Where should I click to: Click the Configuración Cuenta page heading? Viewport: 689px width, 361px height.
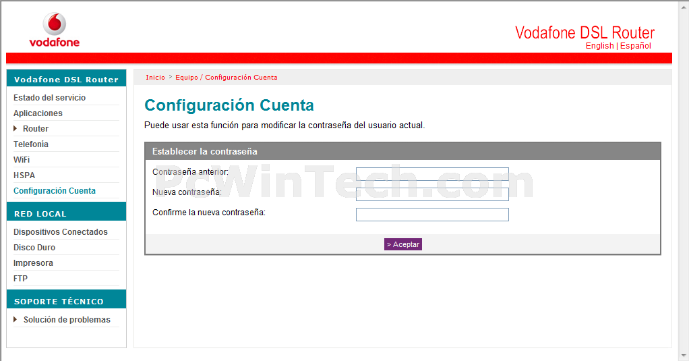coord(229,105)
